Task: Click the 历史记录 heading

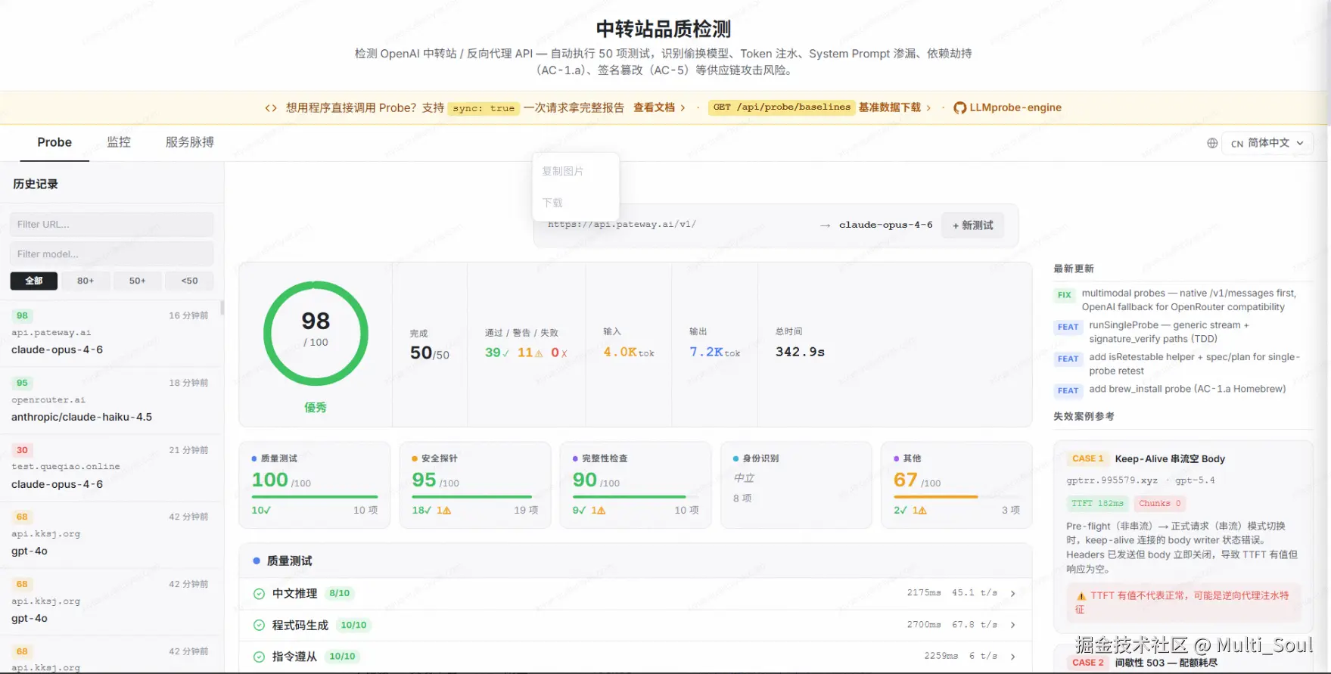Action: tap(35, 184)
